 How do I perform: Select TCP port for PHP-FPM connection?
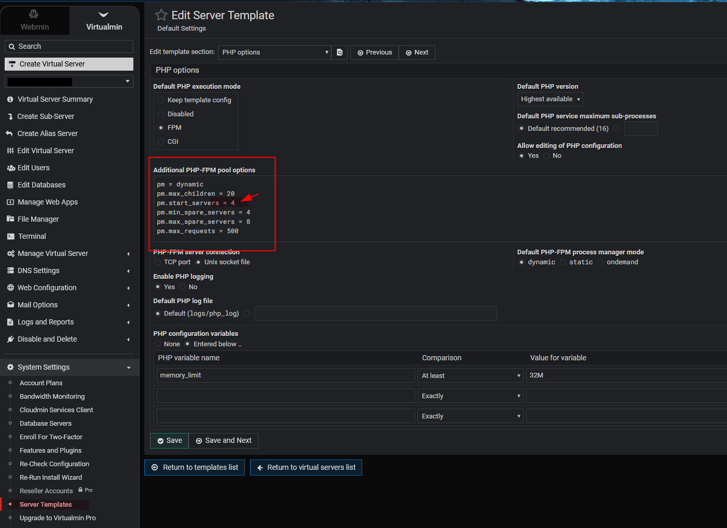coord(158,262)
